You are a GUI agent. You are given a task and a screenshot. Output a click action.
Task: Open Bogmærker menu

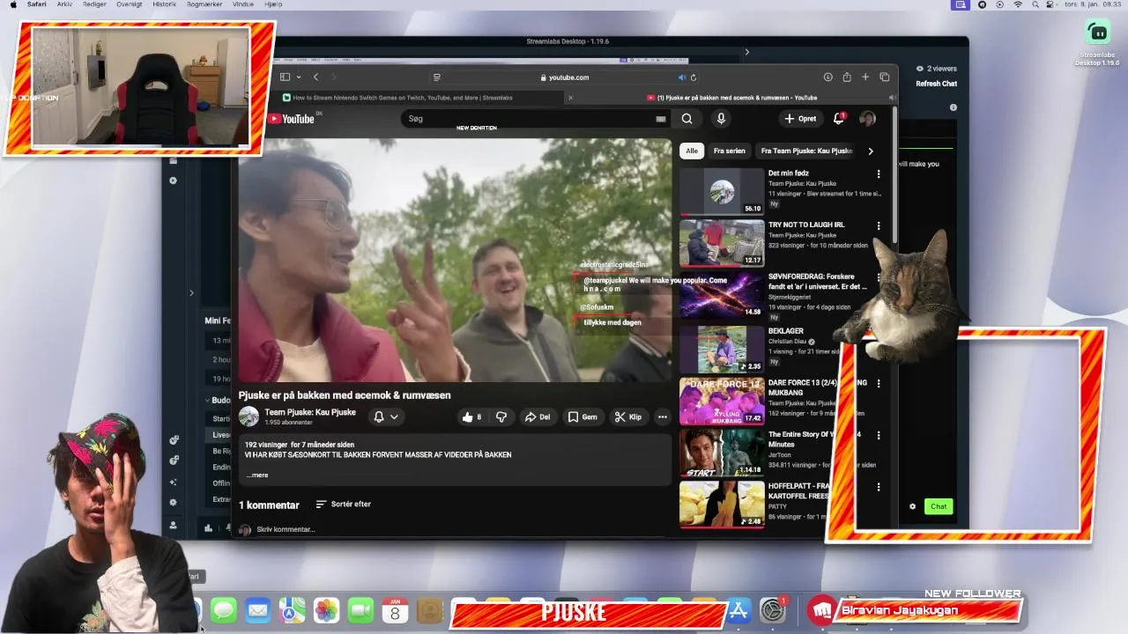[204, 4]
